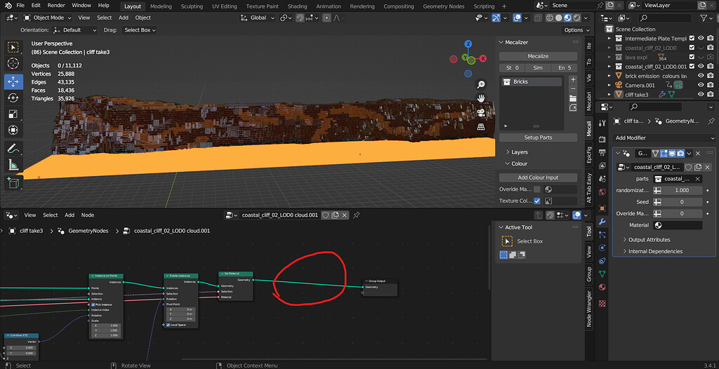
Task: Click the Setup Parts button
Action: [538, 137]
